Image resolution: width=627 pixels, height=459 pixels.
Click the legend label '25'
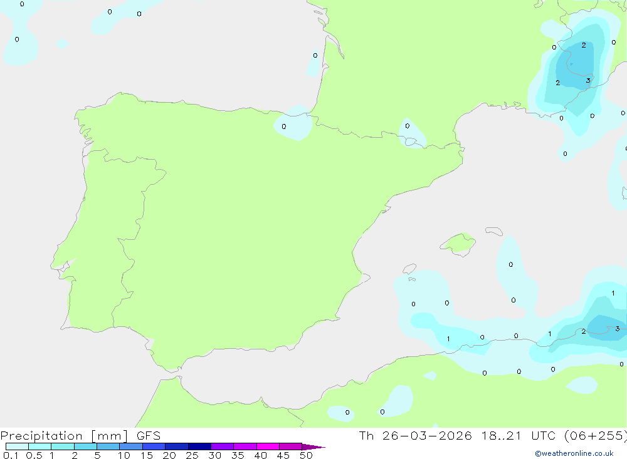click(192, 455)
